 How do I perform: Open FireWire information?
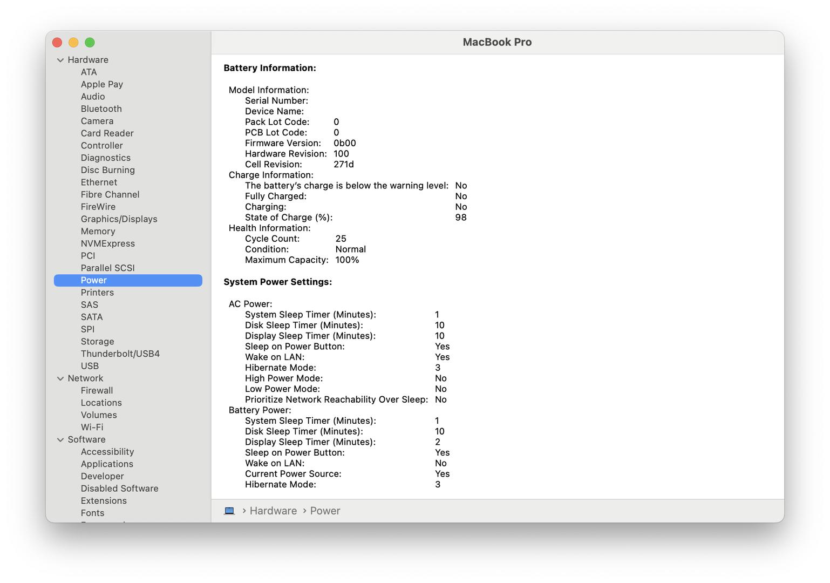tap(98, 207)
